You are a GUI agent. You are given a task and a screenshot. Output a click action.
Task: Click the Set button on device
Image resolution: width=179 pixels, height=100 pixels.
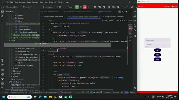coord(157,50)
